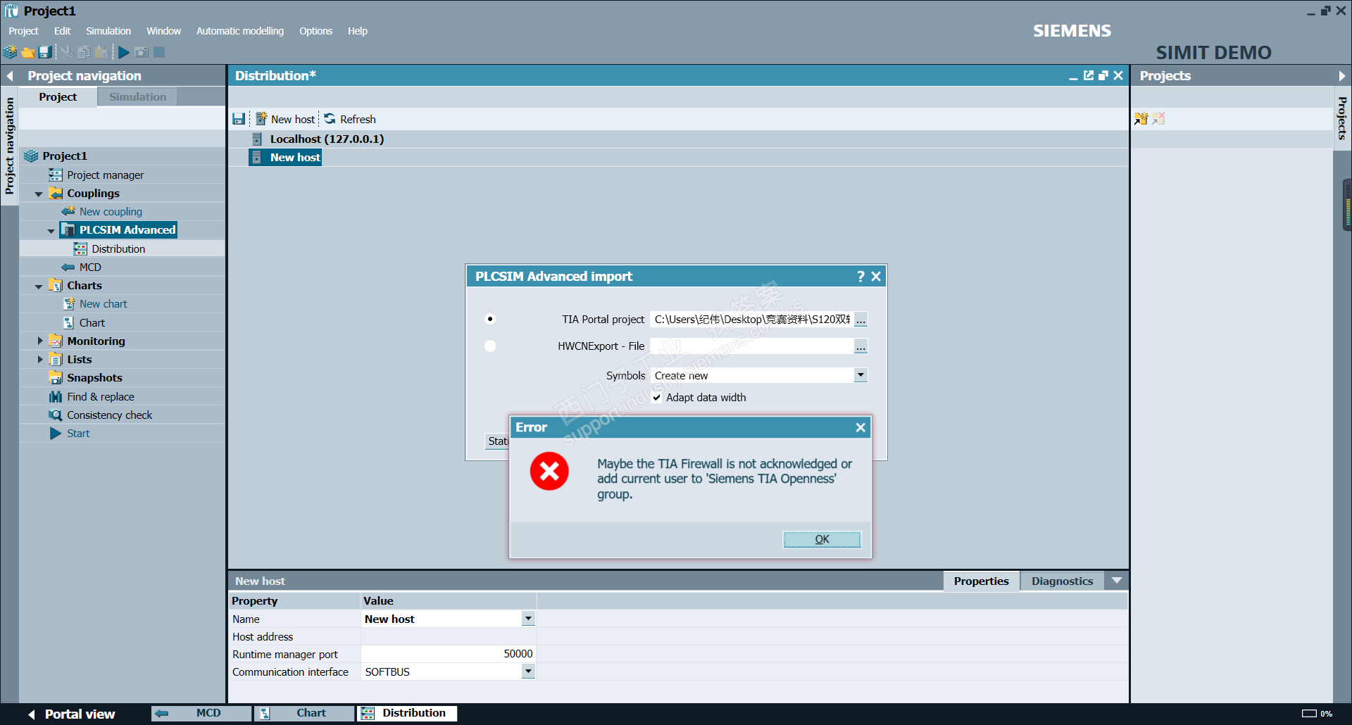Screen dimensions: 1352x725
Task: Browse for the HWCNExport file
Action: pyautogui.click(x=860, y=346)
